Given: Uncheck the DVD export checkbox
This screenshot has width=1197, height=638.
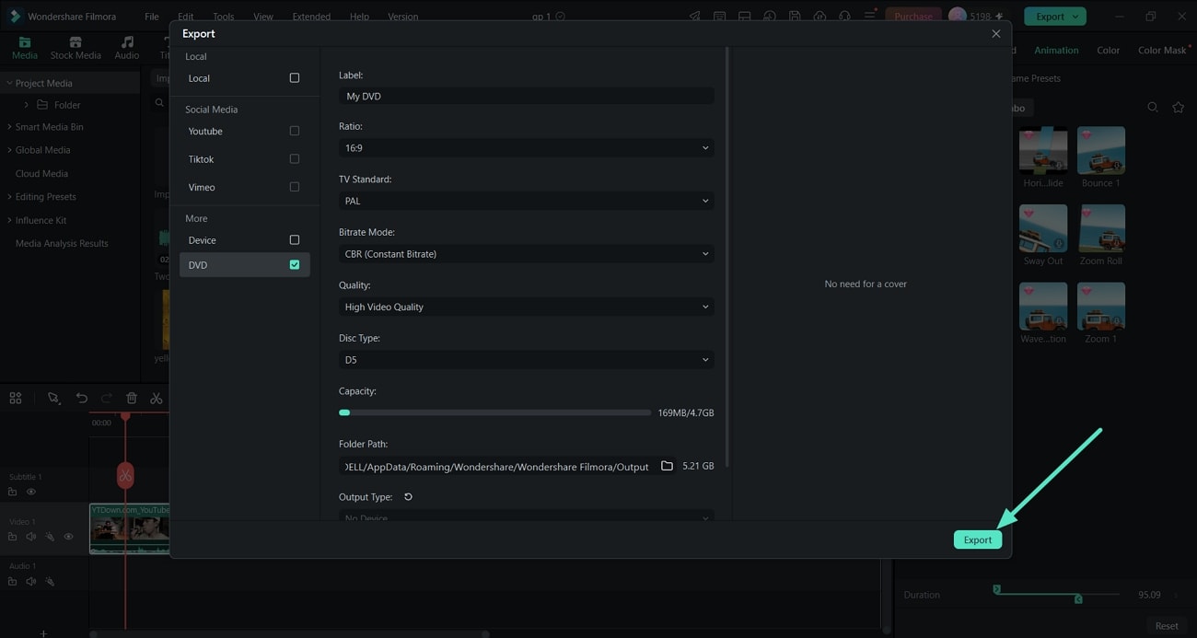Looking at the screenshot, I should tap(295, 264).
